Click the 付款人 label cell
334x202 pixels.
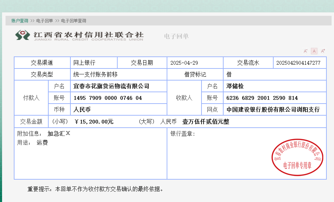(31, 98)
